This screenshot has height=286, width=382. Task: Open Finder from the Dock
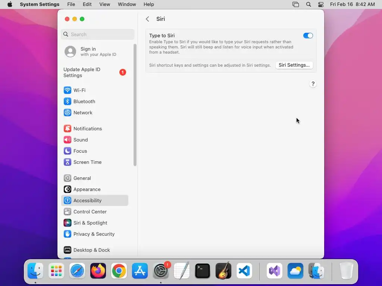coord(35,271)
